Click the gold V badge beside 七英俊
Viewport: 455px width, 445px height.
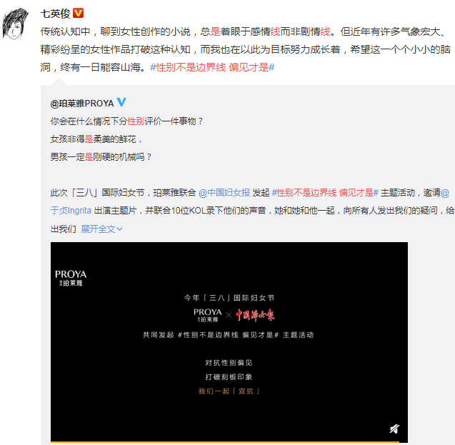[78, 14]
